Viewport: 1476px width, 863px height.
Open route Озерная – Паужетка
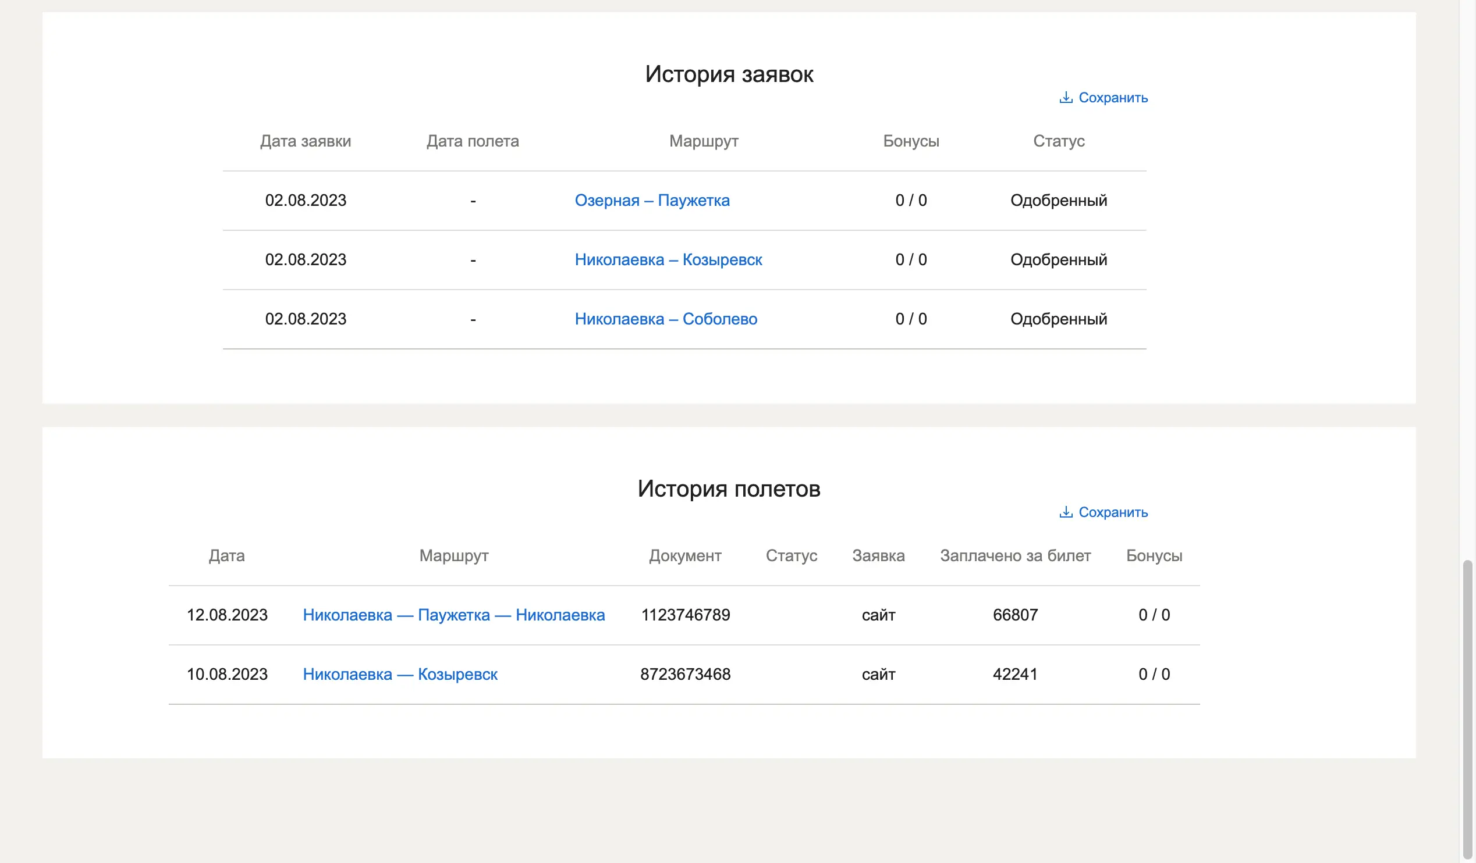pyautogui.click(x=652, y=200)
